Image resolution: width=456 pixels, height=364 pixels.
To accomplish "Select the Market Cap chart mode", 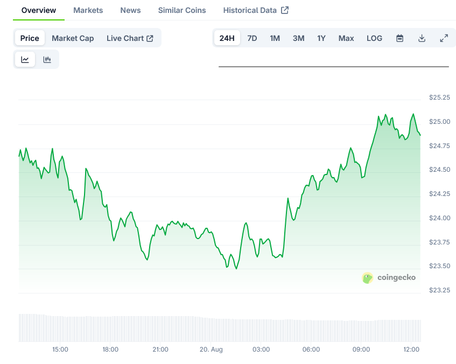I will tap(73, 38).
